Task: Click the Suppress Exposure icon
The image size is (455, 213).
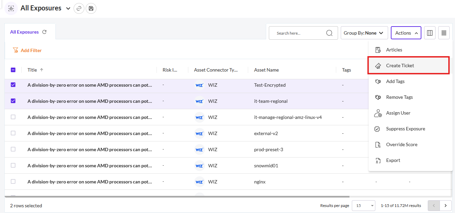Action: click(377, 129)
